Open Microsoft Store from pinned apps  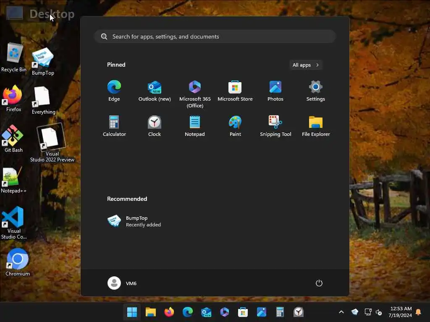(x=235, y=91)
